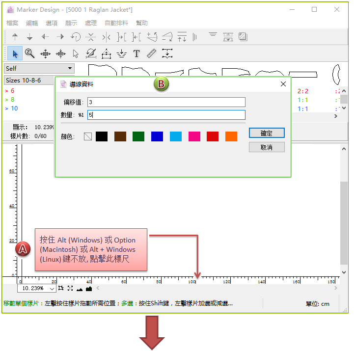Open the 檔案 menu
Screen dimensions: 355x351
click(x=12, y=23)
